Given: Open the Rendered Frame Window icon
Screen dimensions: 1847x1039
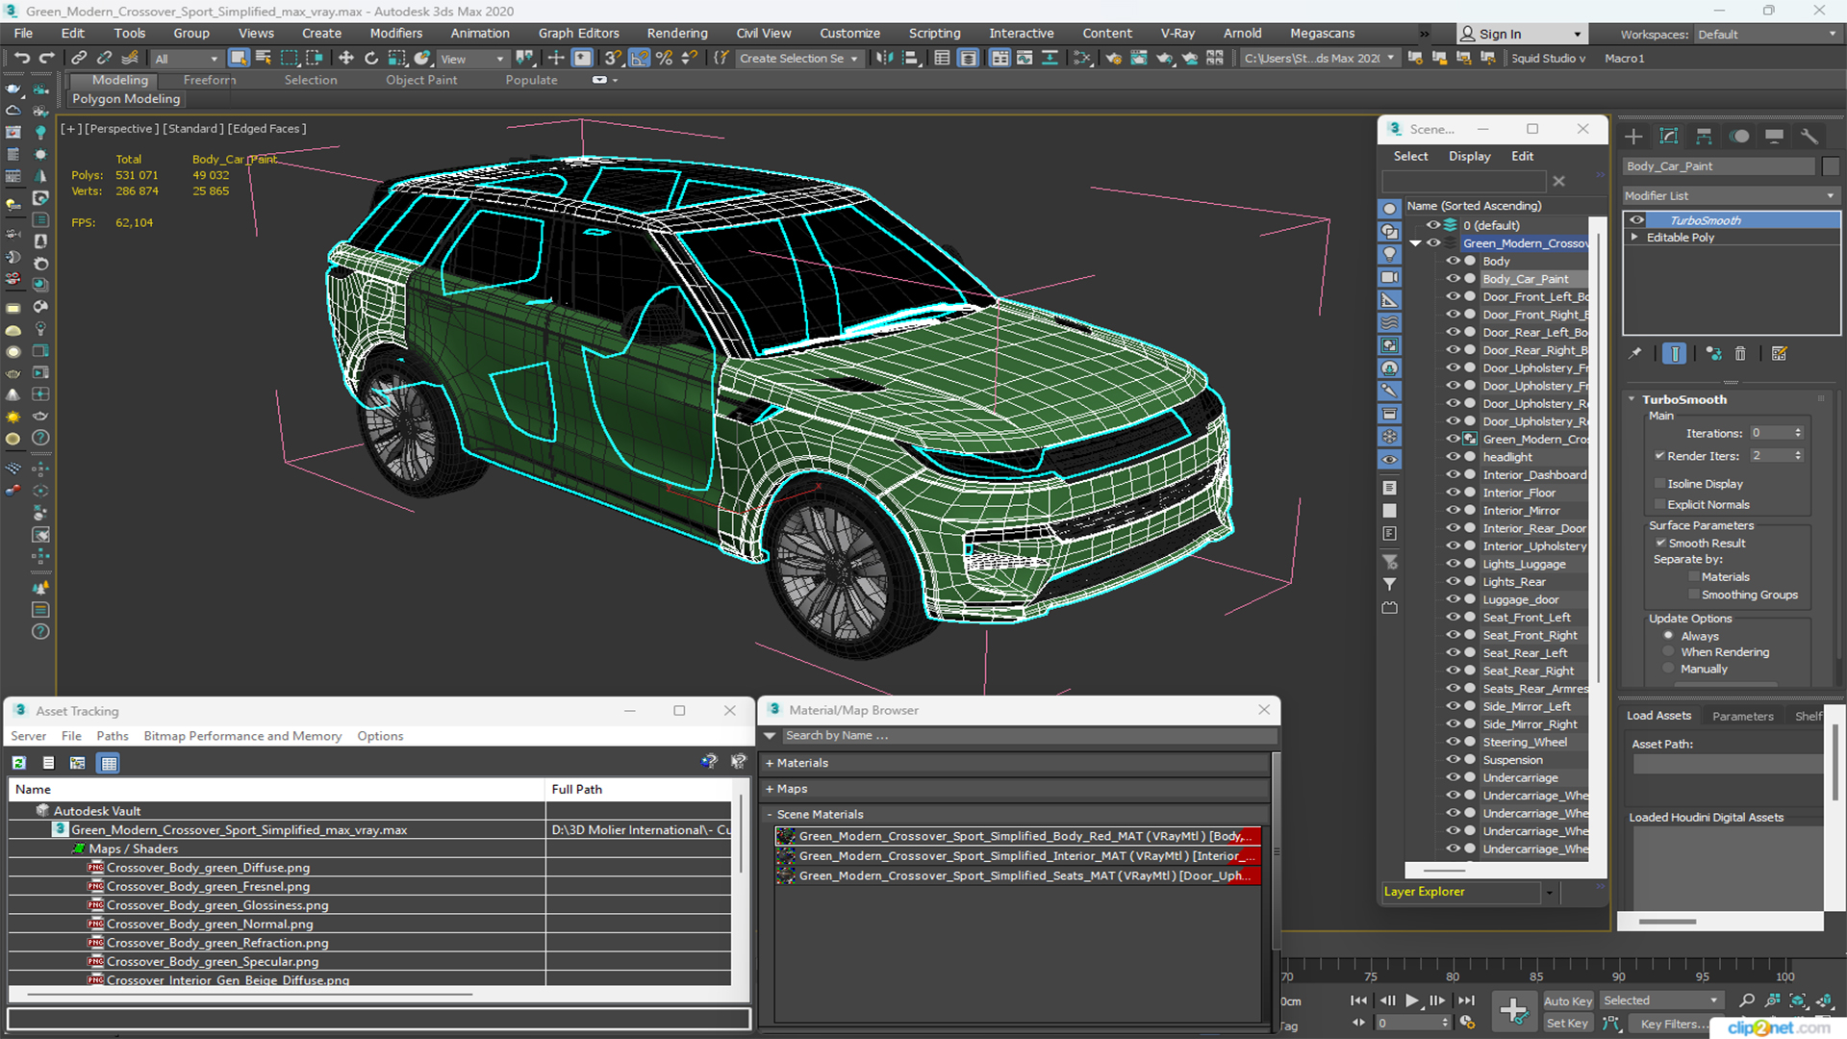Looking at the screenshot, I should coord(1139,58).
